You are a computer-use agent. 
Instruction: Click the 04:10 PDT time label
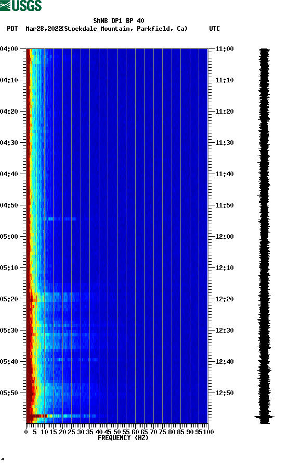(x=9, y=80)
